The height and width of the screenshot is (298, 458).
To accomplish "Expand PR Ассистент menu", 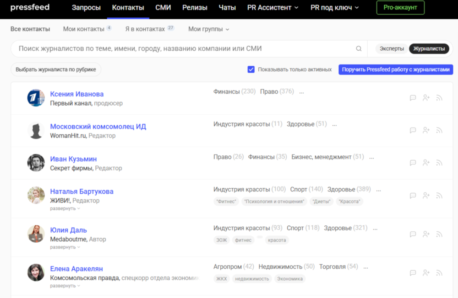I will pos(273,8).
